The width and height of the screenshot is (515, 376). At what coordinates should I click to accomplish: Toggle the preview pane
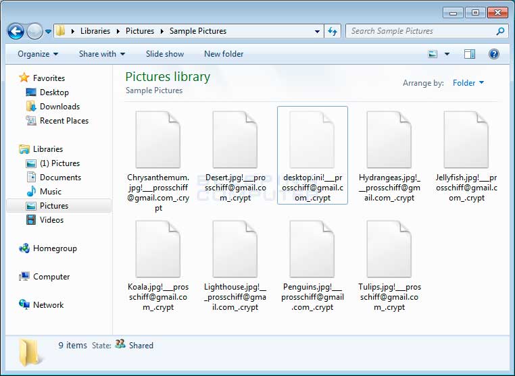(x=469, y=54)
